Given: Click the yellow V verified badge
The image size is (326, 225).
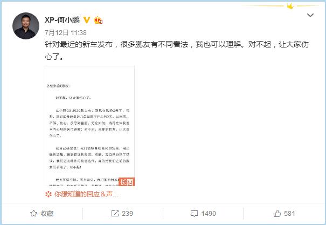Looking at the screenshot, I should [x=87, y=20].
